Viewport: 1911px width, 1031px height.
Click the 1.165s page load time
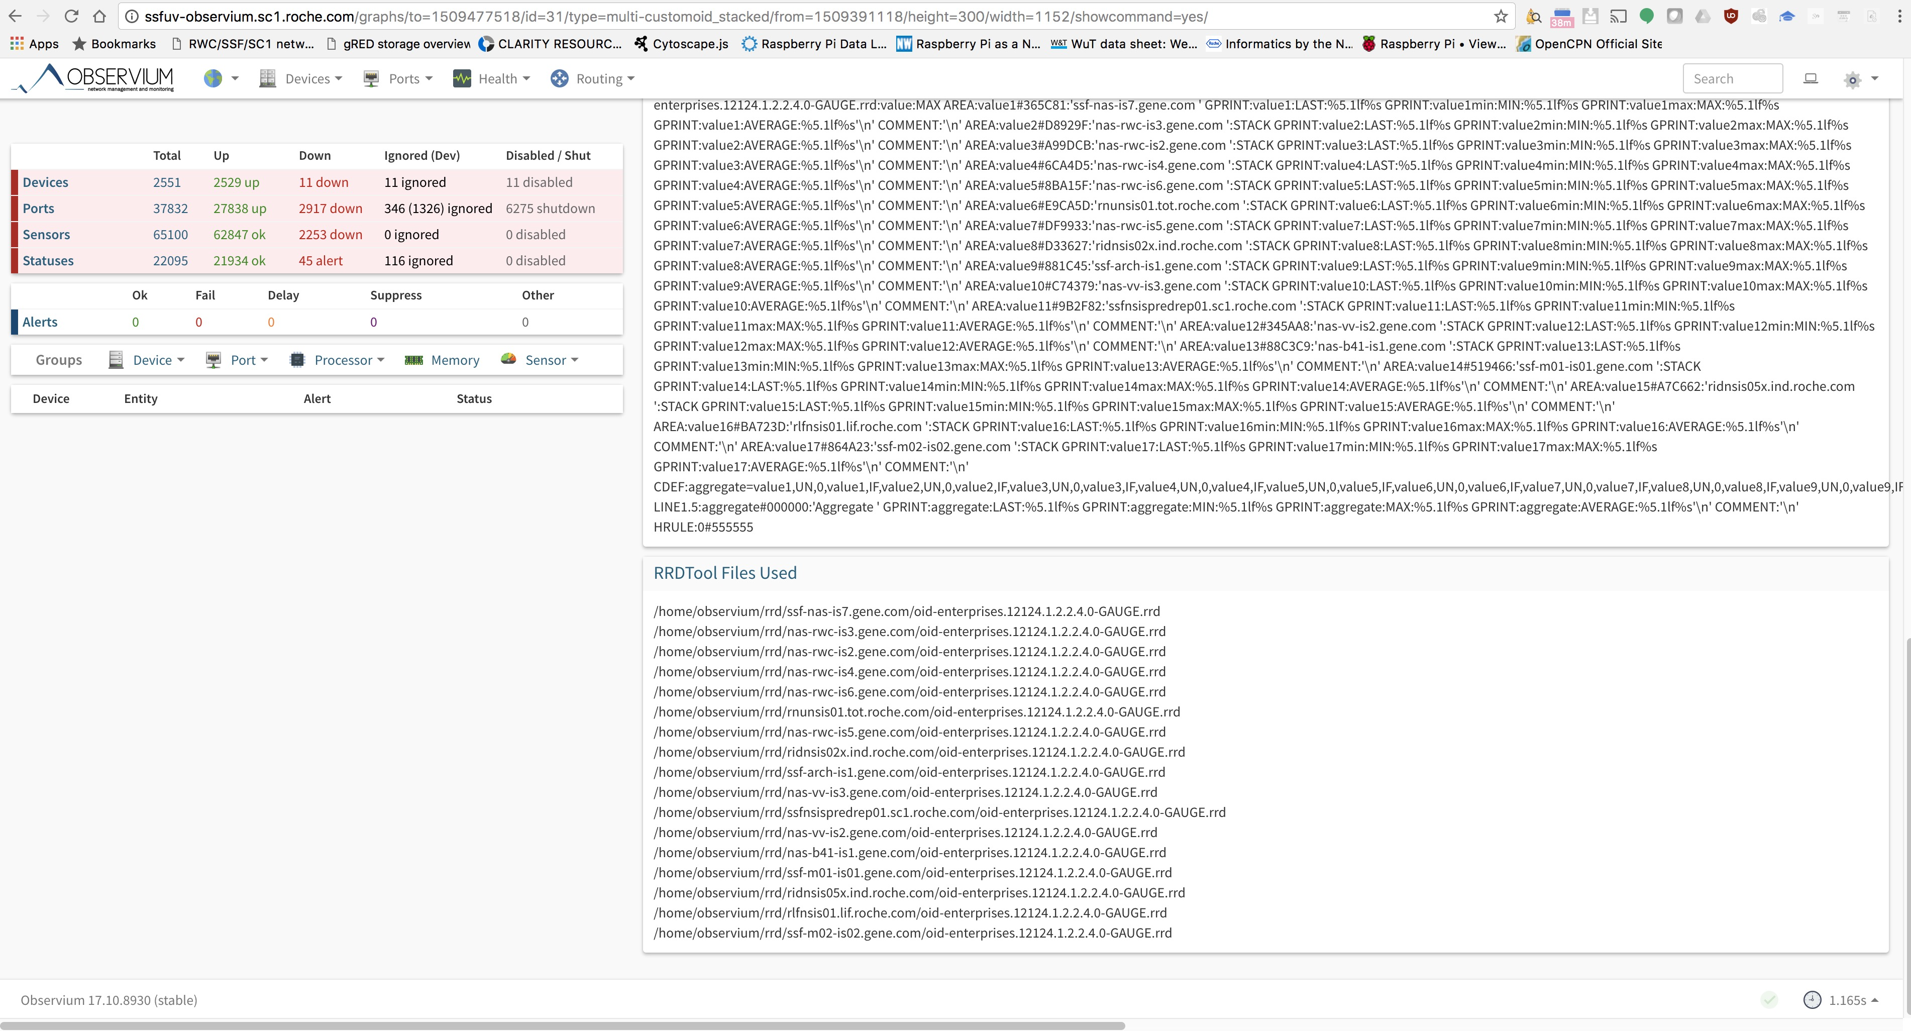(1847, 1000)
